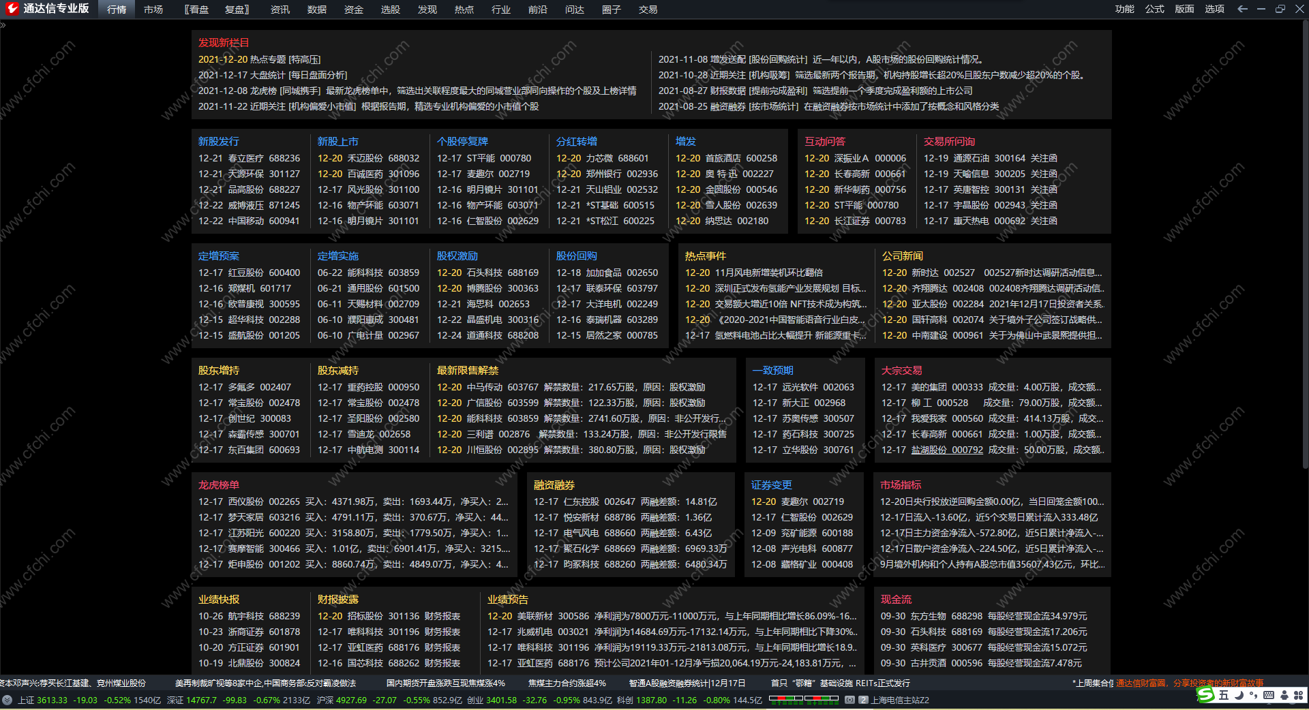This screenshot has width=1309, height=710.
Task: Open the 行情 tab
Action: [117, 10]
